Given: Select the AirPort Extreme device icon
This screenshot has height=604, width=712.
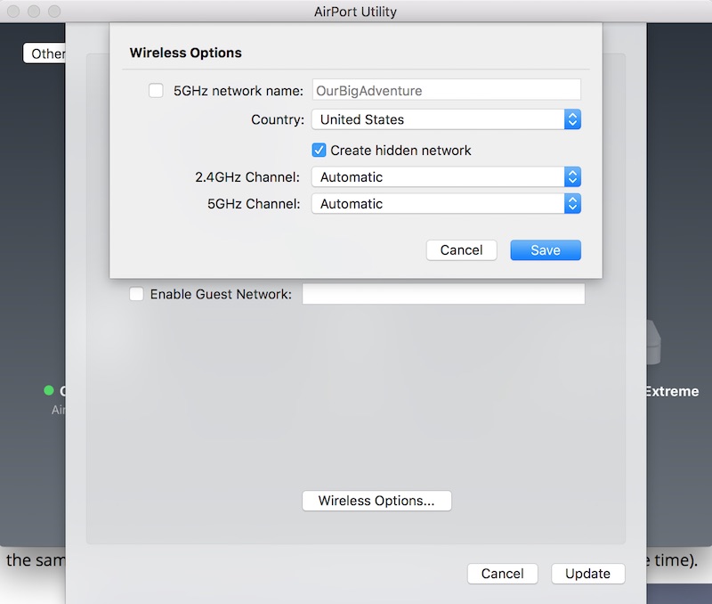Looking at the screenshot, I should pyautogui.click(x=656, y=343).
